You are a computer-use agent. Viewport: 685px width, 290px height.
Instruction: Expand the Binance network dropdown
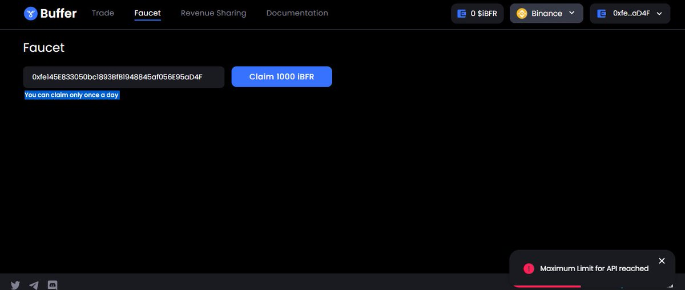546,13
